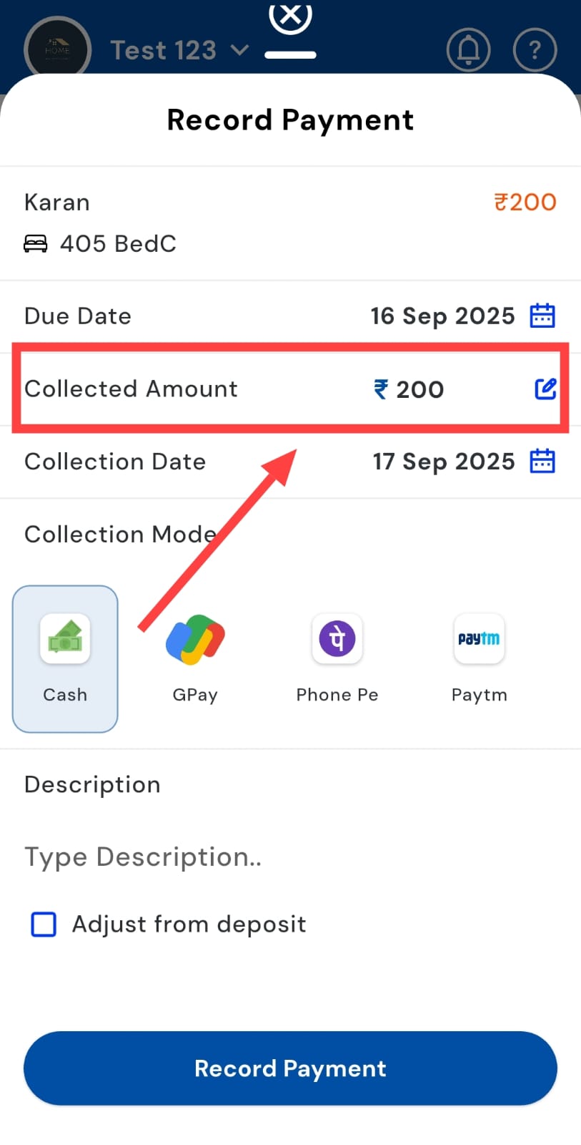
Task: Click the collected amount value 200
Action: point(419,389)
